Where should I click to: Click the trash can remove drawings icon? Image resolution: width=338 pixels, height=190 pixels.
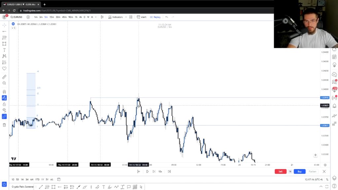pos(4,125)
